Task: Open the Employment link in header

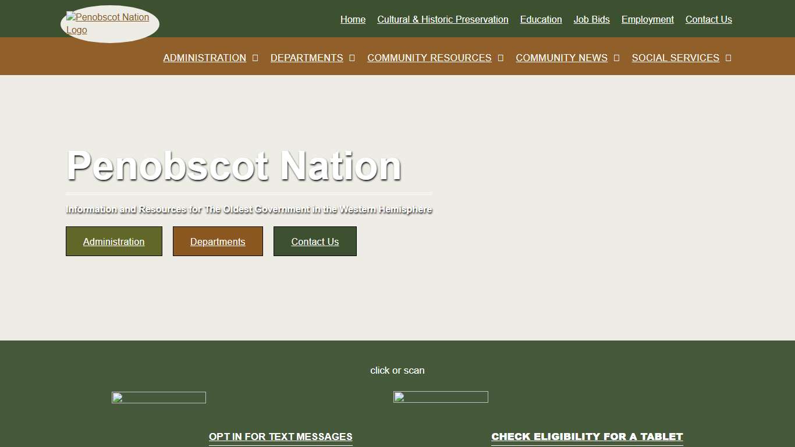Action: [647, 19]
